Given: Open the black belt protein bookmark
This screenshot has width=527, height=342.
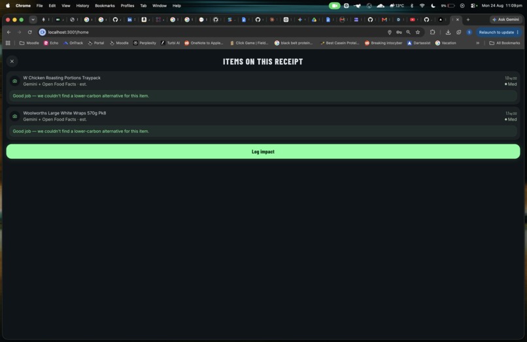Looking at the screenshot, I should point(294,43).
